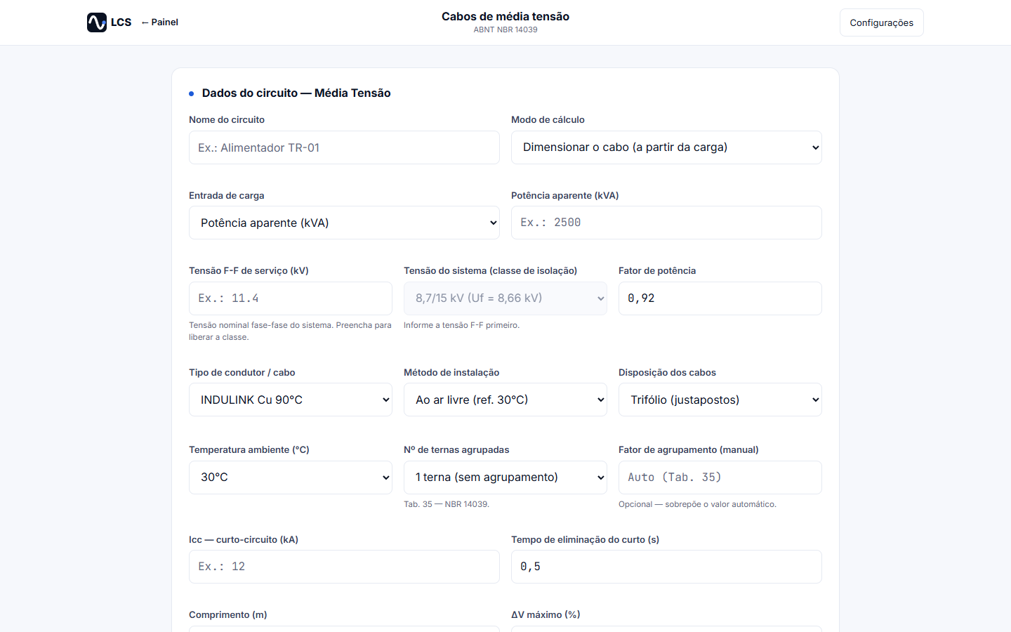Open the Tipo de condutor / cabo dropdown
Image resolution: width=1011 pixels, height=632 pixels.
[x=291, y=400]
